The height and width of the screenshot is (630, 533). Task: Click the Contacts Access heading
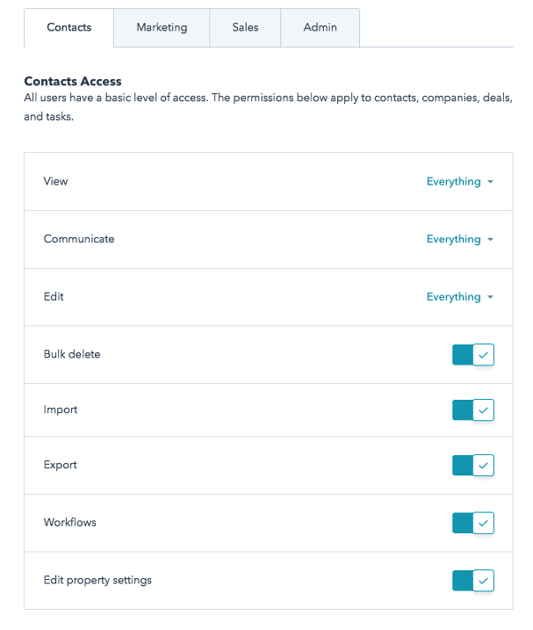[x=73, y=82]
